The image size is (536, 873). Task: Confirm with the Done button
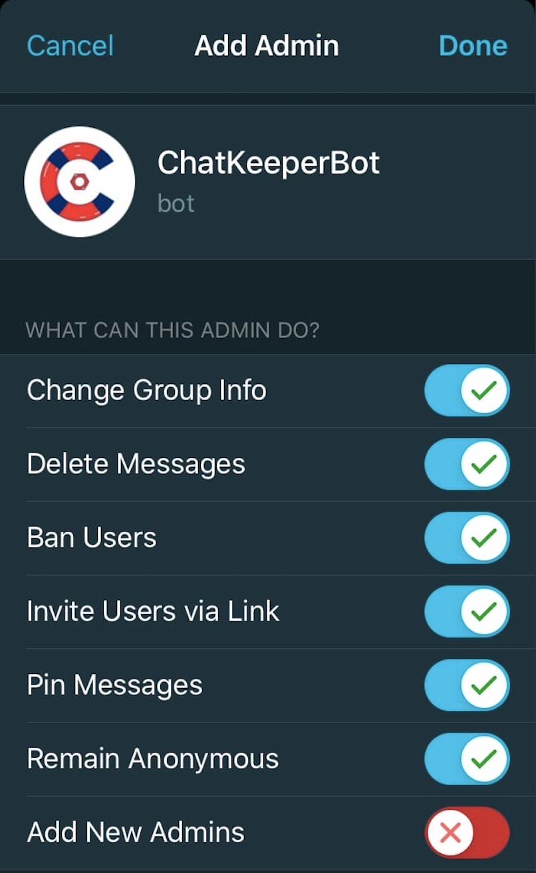click(x=473, y=46)
